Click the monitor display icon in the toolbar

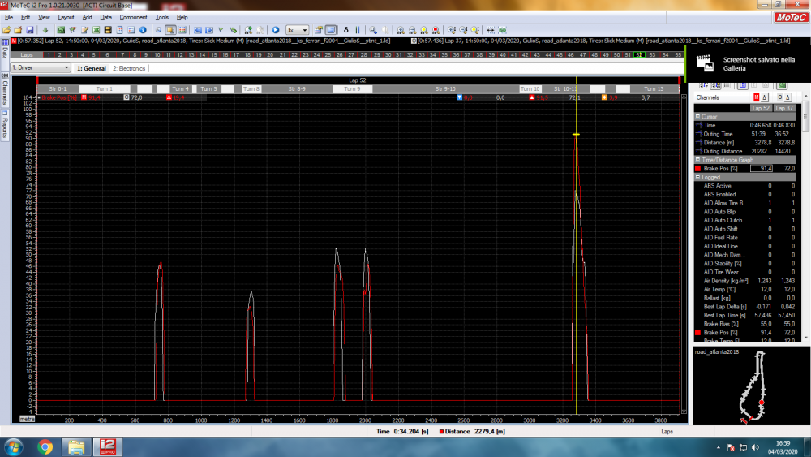331,30
